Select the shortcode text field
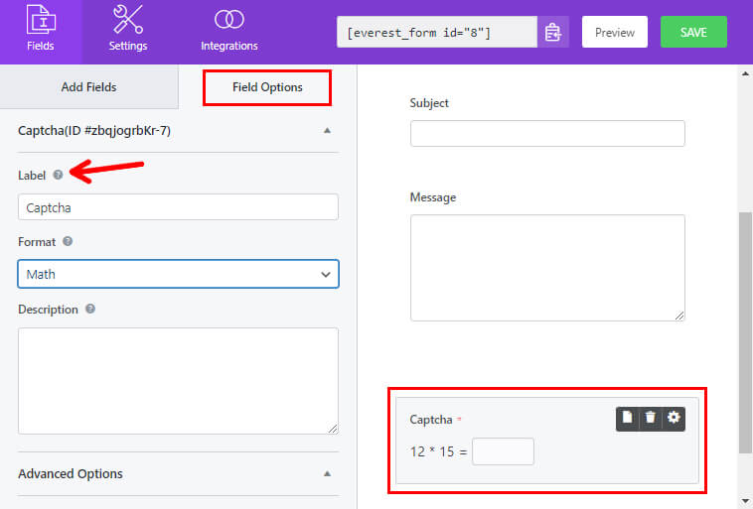Screen dimensions: 753x509 [x=437, y=32]
